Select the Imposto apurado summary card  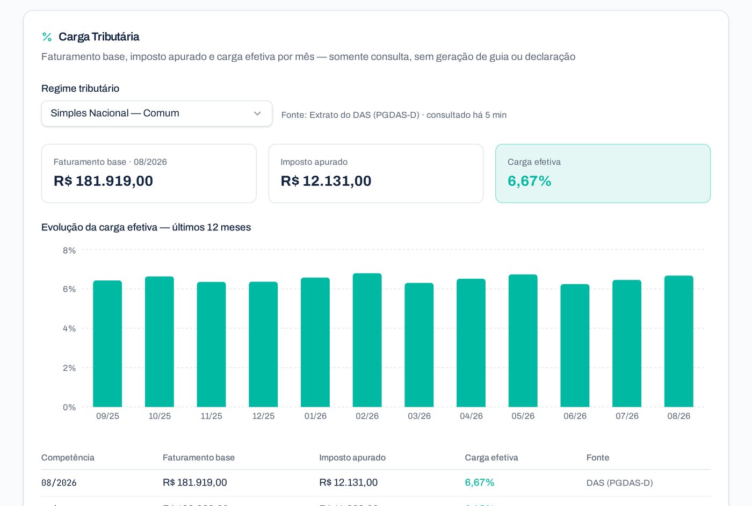coord(376,174)
